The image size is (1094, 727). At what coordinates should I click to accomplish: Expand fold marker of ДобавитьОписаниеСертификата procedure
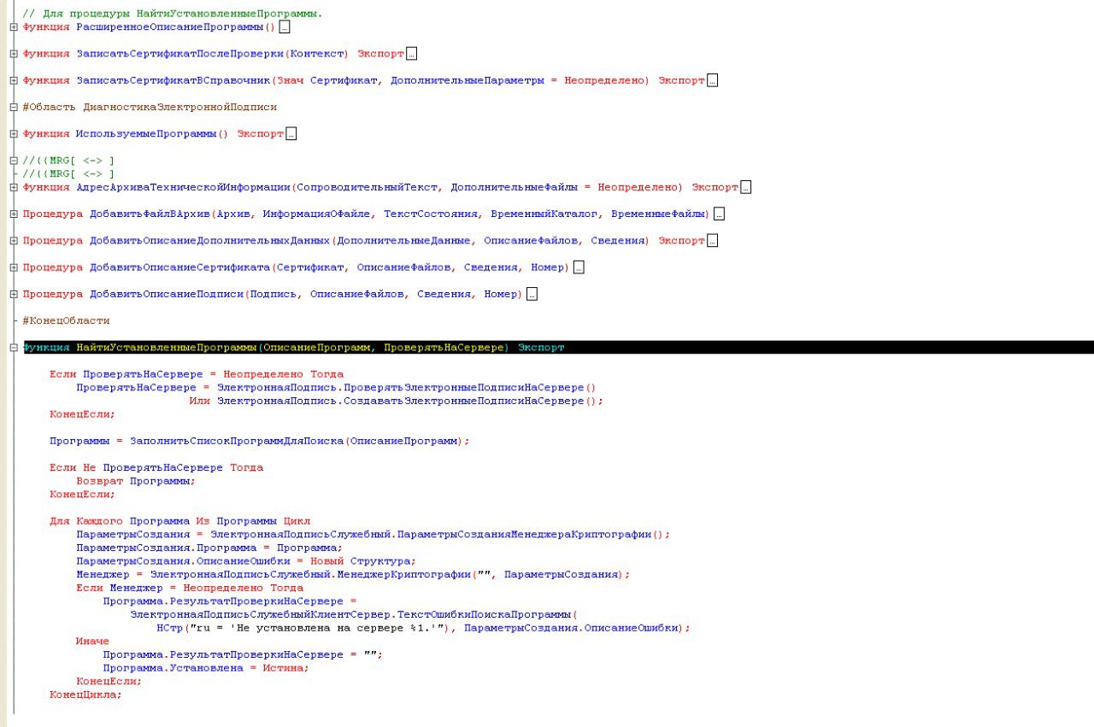coord(13,267)
